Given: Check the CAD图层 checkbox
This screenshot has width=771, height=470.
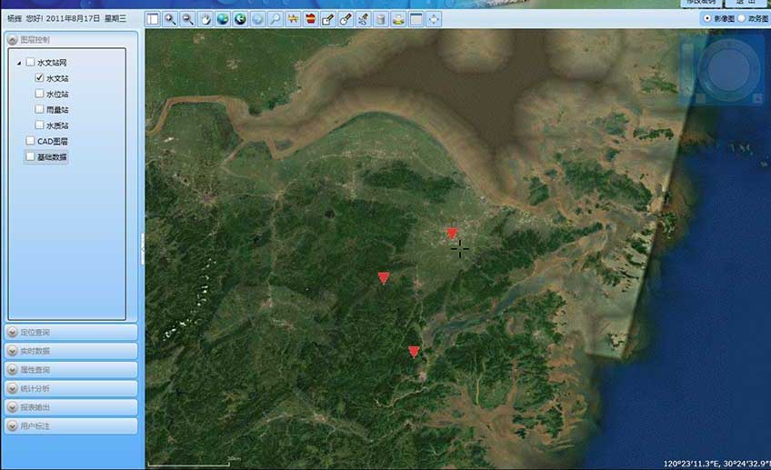Looking at the screenshot, I should point(30,141).
